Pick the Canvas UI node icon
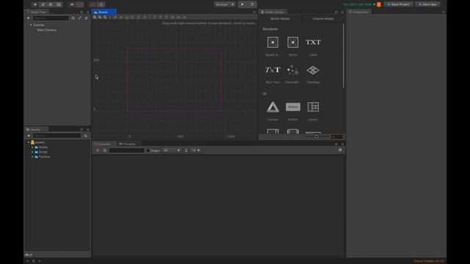The width and height of the screenshot is (470, 264). pyautogui.click(x=272, y=107)
